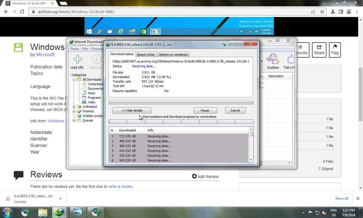Click the write a review link
363x218 pixels.
(x=121, y=186)
